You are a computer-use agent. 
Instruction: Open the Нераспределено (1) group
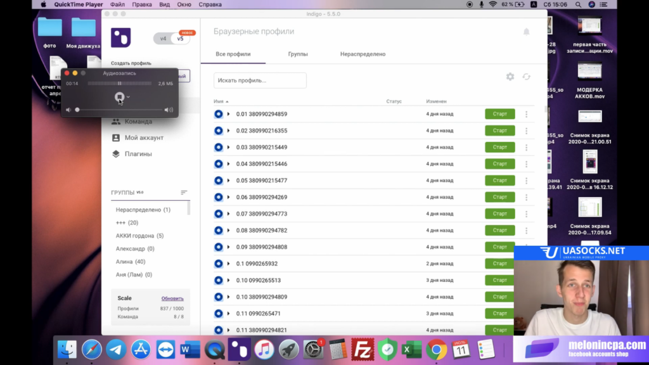[143, 210]
